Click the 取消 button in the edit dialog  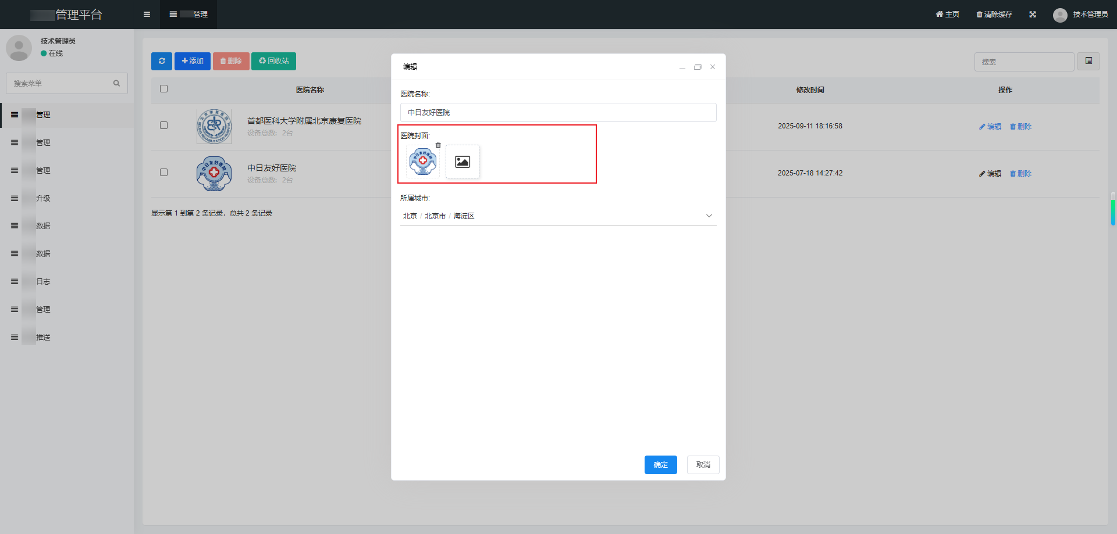(703, 465)
